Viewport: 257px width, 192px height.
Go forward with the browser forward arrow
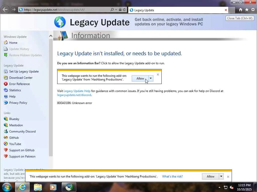14,9
